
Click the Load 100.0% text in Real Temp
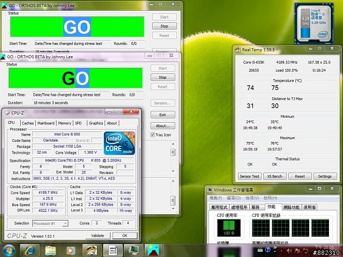point(286,70)
